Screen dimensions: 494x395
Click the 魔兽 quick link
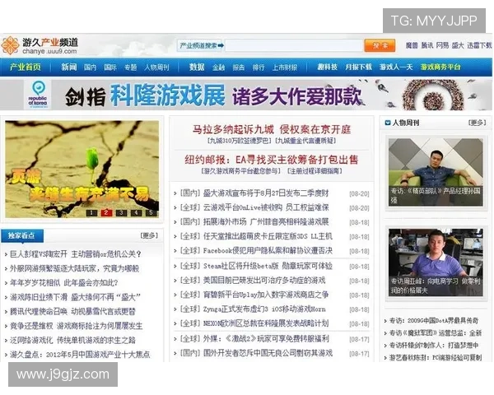pyautogui.click(x=412, y=46)
